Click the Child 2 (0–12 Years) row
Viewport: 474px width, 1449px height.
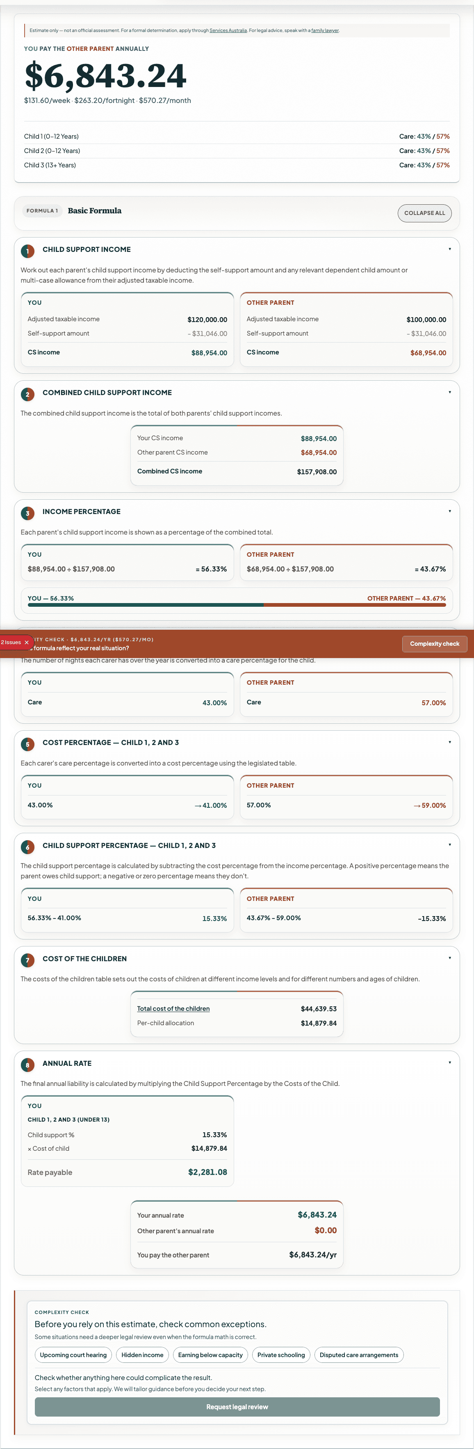(237, 151)
